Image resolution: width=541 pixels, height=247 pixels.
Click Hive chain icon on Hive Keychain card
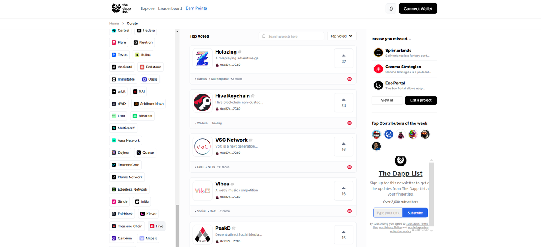(350, 123)
